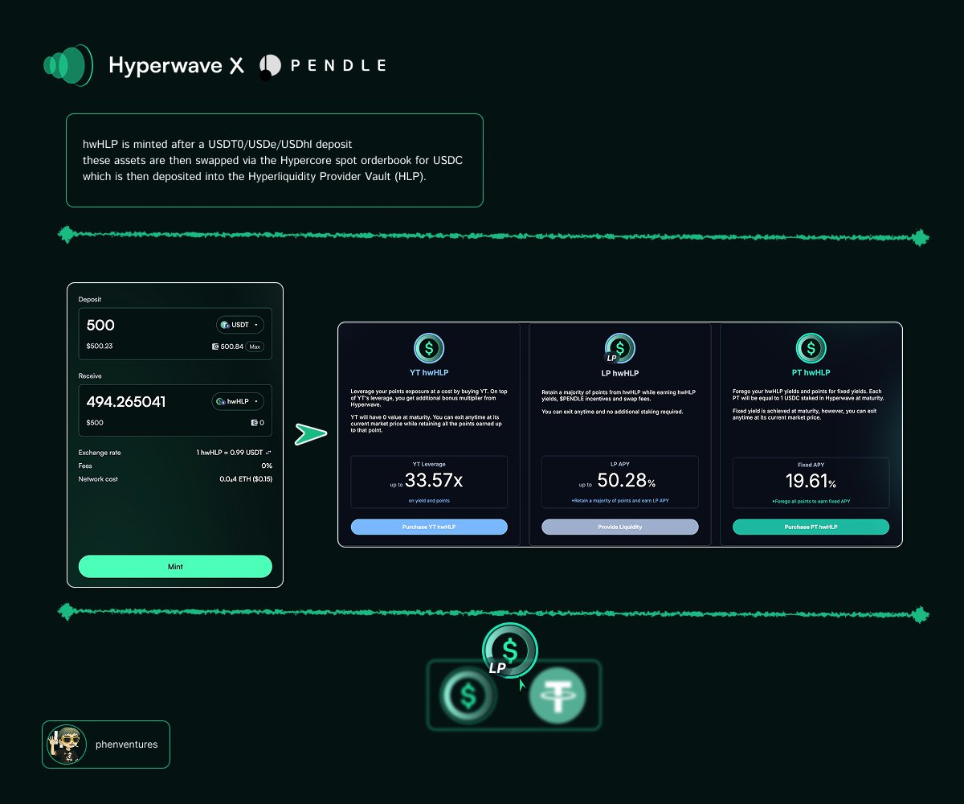The height and width of the screenshot is (804, 964).
Task: Open the hwHLP receive token dropdown
Action: (238, 401)
